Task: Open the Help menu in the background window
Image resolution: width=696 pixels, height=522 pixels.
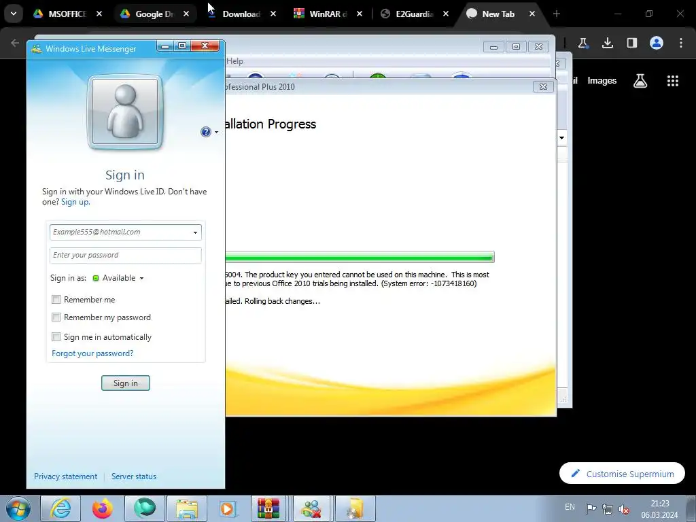Action: [234, 61]
